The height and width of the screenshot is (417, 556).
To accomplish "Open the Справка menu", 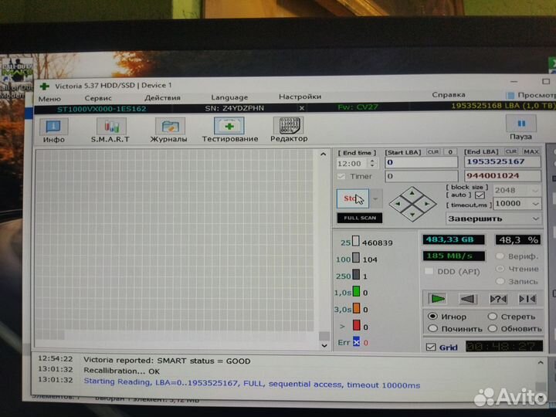I will [449, 95].
